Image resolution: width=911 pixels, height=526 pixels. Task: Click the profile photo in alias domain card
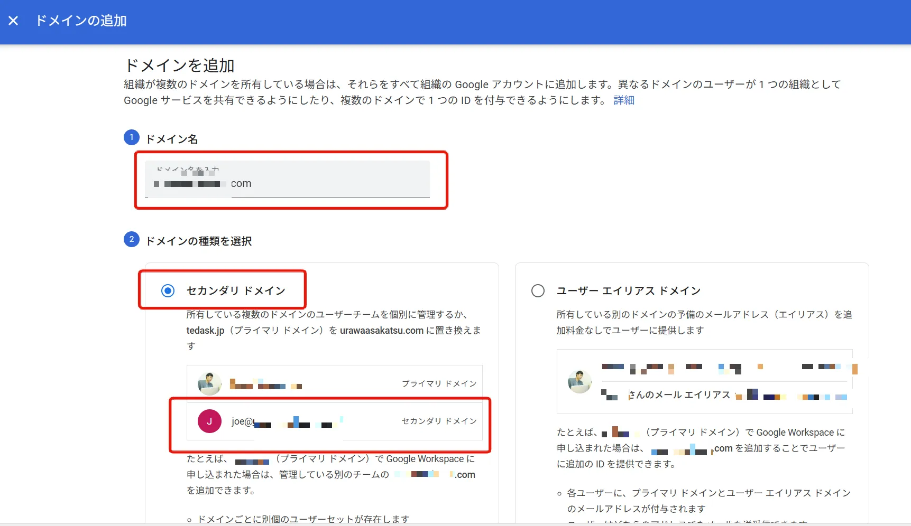(x=579, y=381)
